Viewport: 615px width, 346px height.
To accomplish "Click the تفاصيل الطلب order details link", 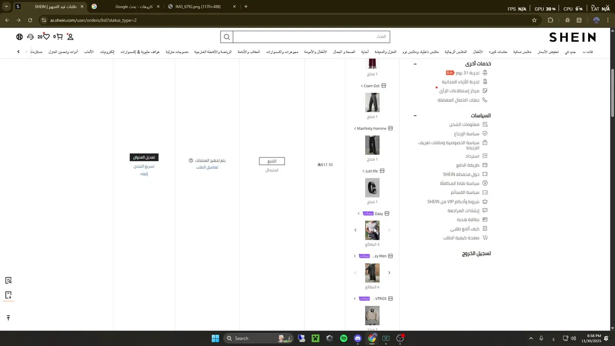I will (x=207, y=168).
